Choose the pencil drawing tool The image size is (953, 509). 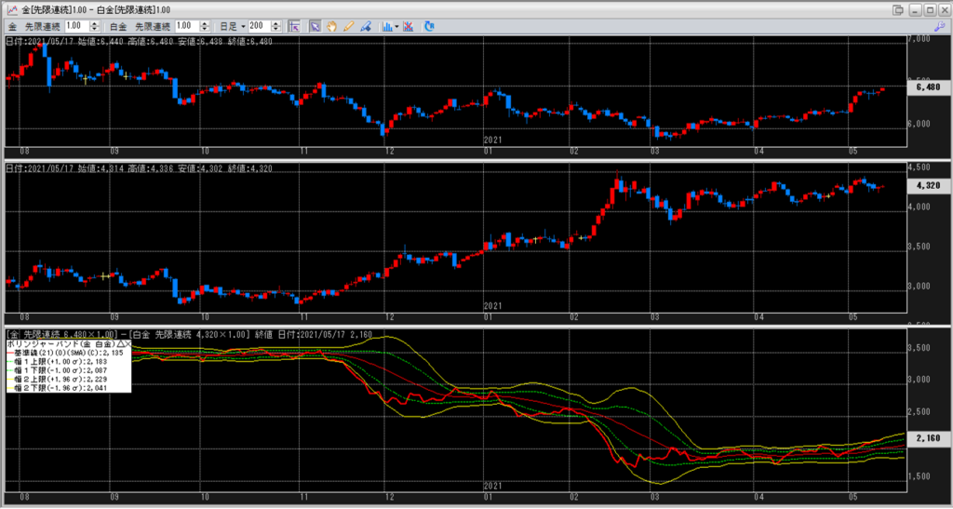[x=348, y=26]
